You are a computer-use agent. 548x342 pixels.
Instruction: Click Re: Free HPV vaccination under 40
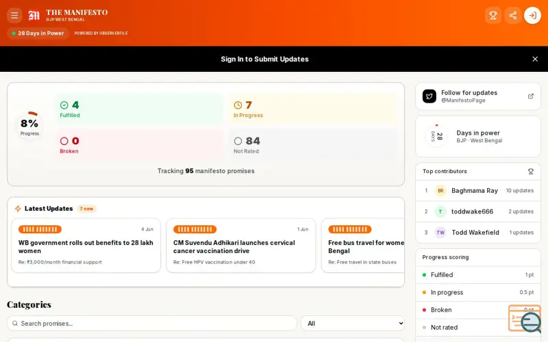pyautogui.click(x=214, y=262)
